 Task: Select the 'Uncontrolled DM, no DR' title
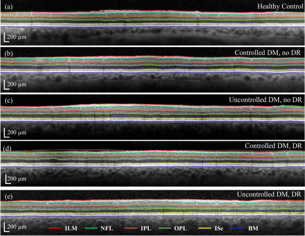pos(265,100)
